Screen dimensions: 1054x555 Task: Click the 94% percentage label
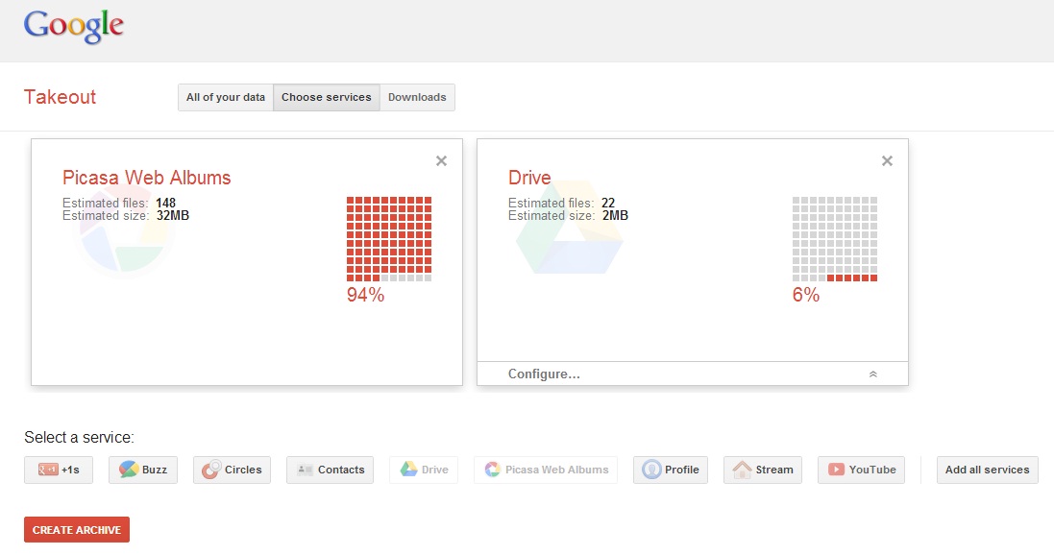pyautogui.click(x=365, y=295)
